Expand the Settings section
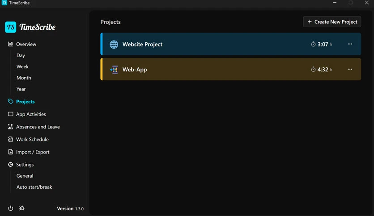This screenshot has width=374, height=216. point(25,164)
